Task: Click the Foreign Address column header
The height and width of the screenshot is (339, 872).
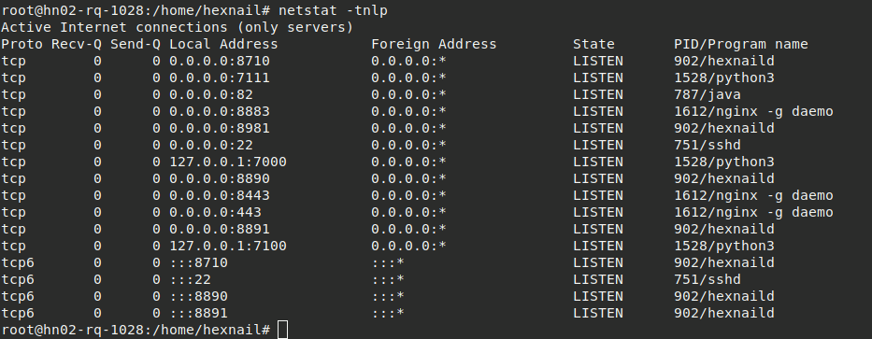Action: (434, 45)
